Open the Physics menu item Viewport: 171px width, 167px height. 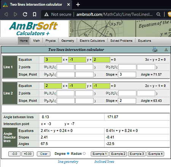tap(51, 41)
